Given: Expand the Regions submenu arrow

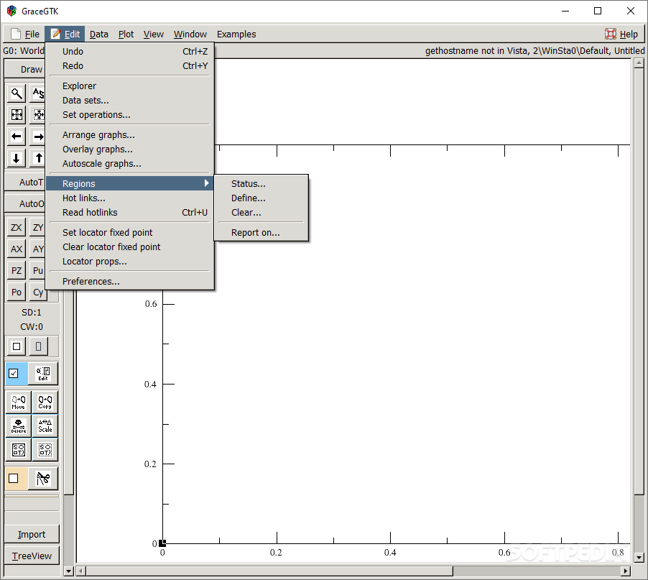Looking at the screenshot, I should coord(207,183).
